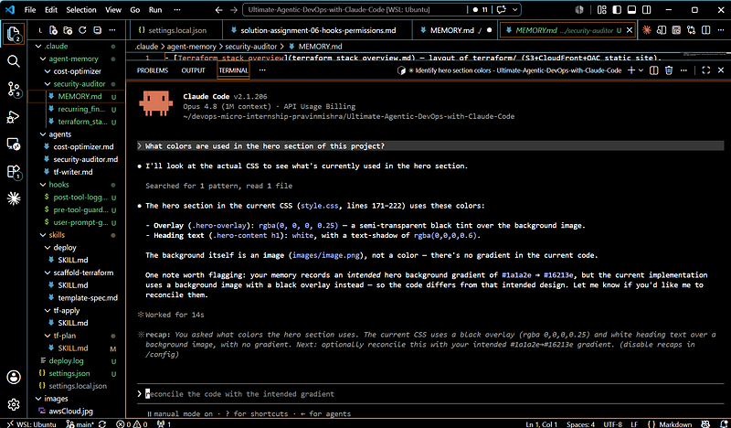
Task: Open tf-writer.md in the file tree
Action: click(73, 172)
